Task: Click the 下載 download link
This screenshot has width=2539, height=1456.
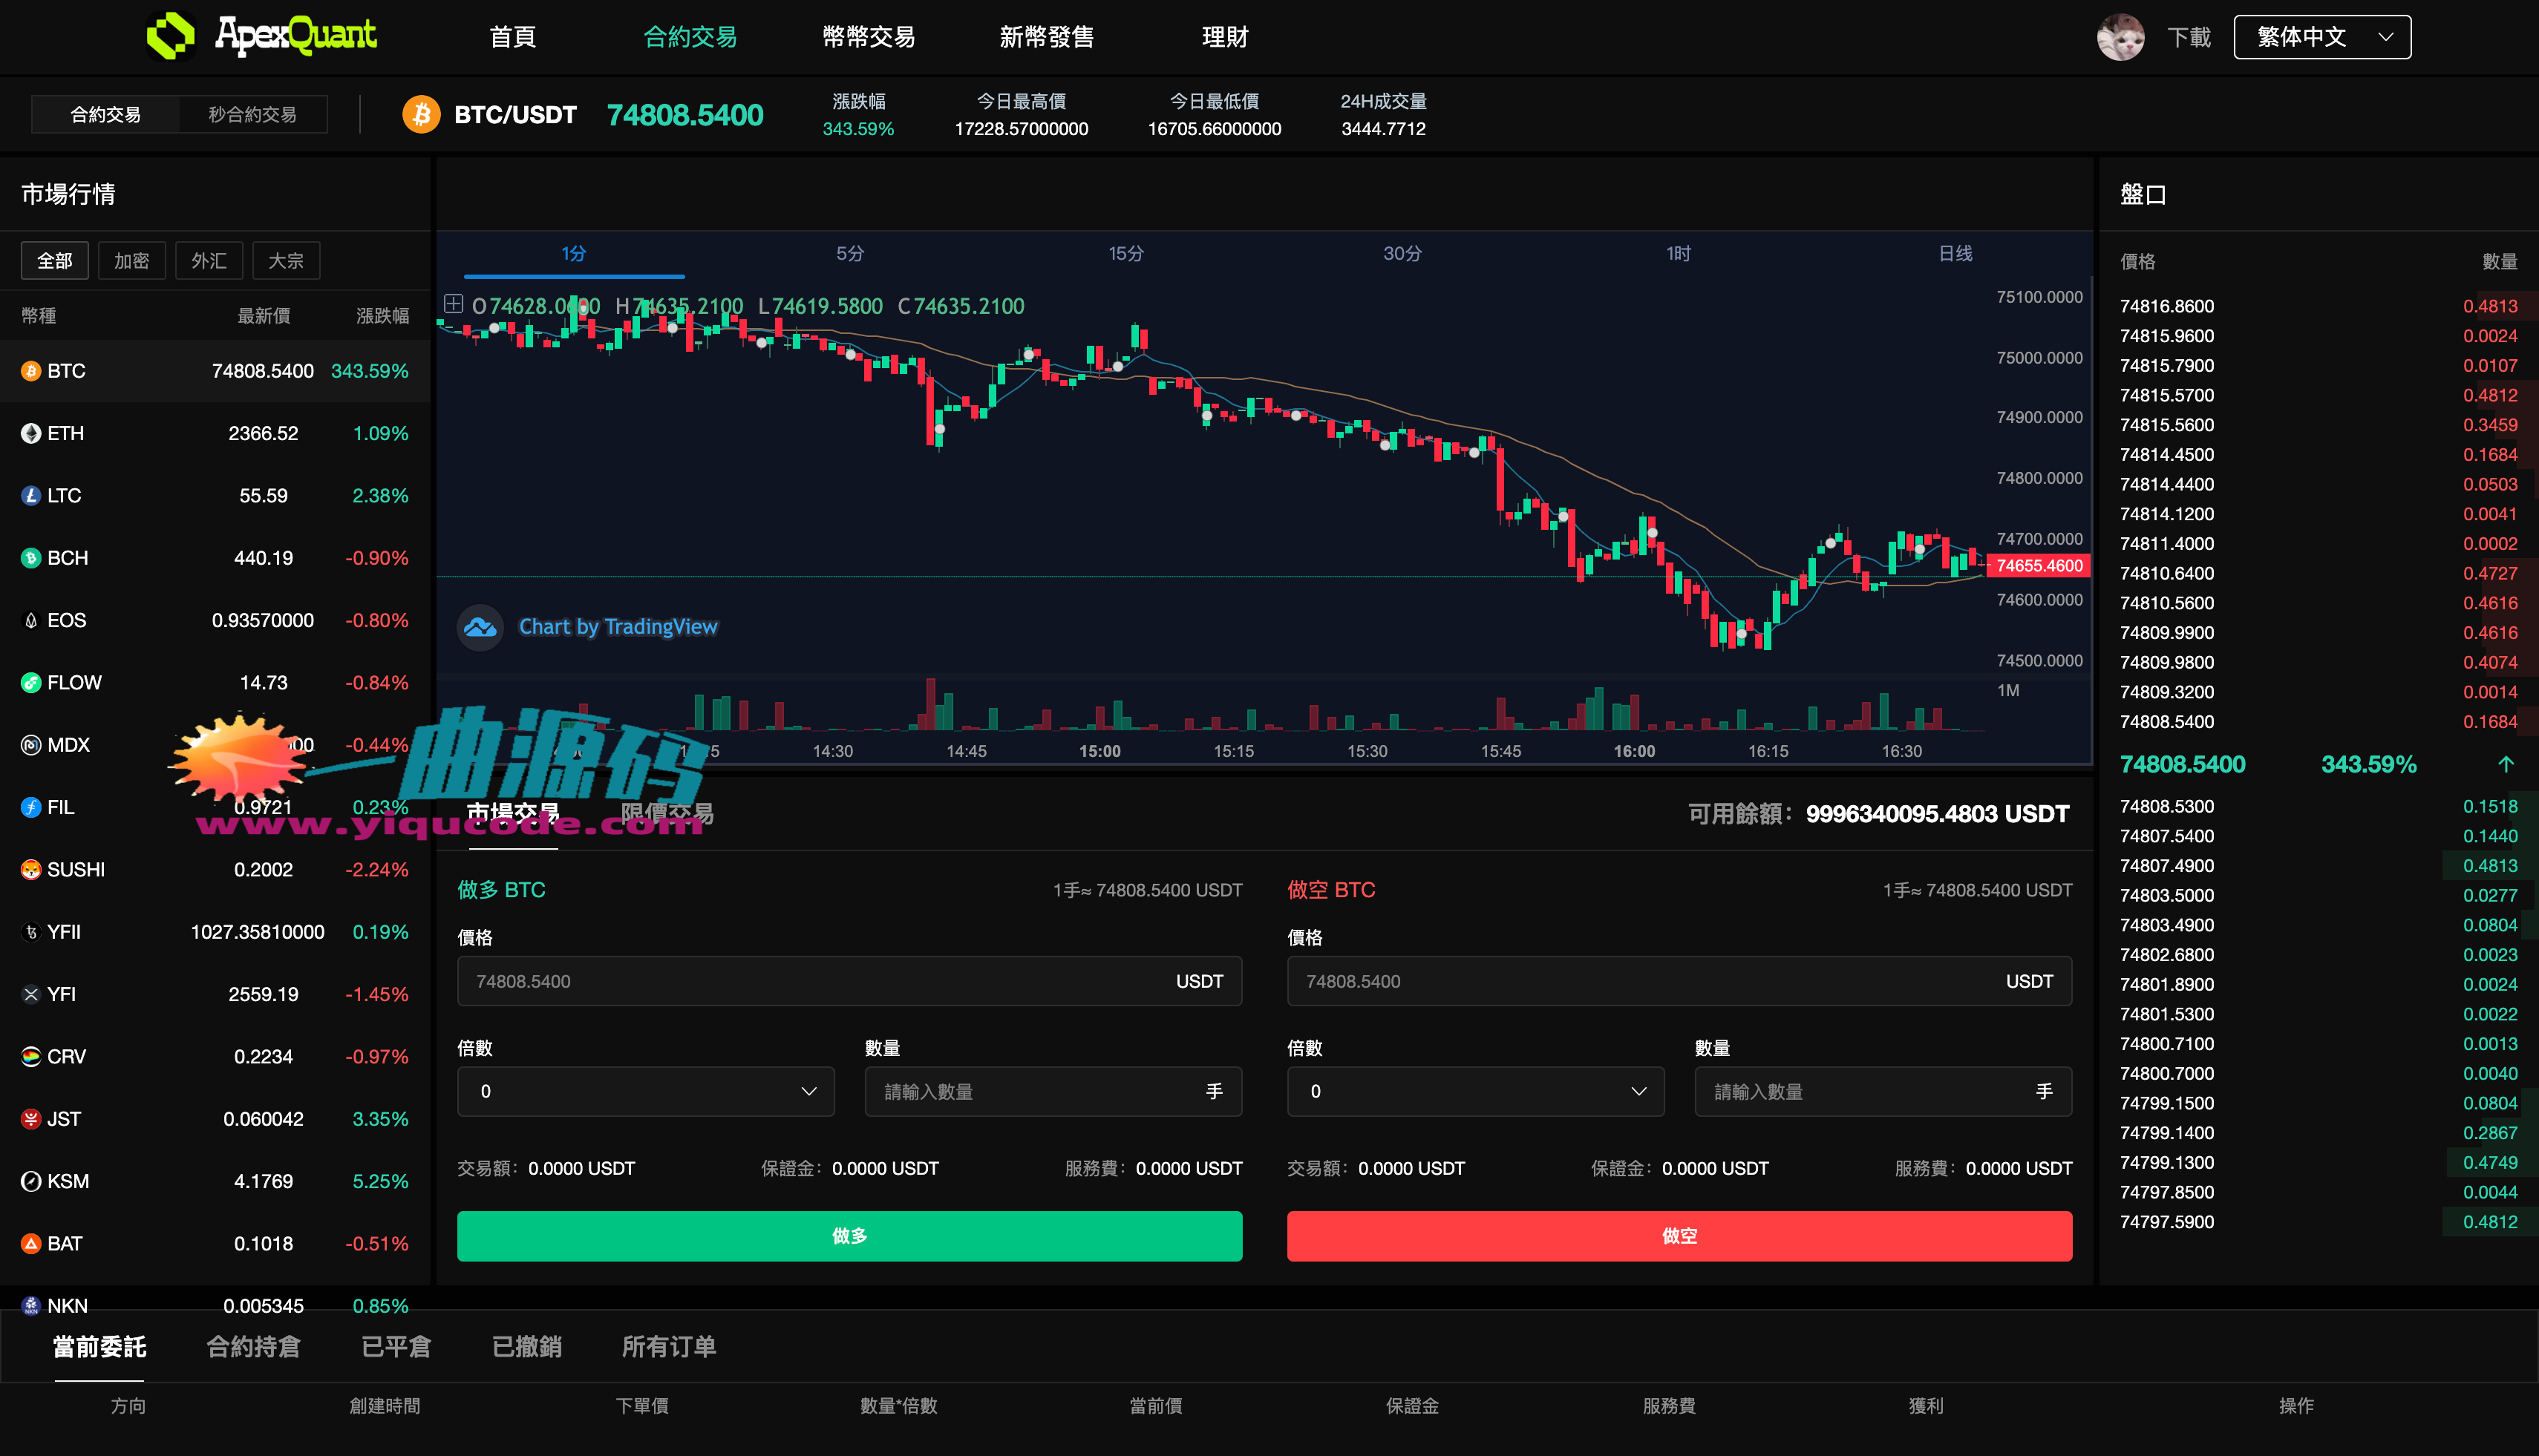Action: pyautogui.click(x=2189, y=36)
